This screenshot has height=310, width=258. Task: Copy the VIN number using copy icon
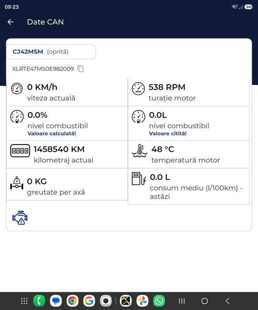pyautogui.click(x=81, y=69)
